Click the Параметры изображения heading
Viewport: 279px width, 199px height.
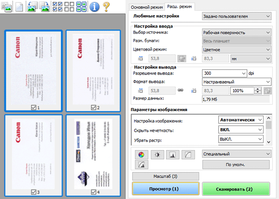(x=159, y=110)
